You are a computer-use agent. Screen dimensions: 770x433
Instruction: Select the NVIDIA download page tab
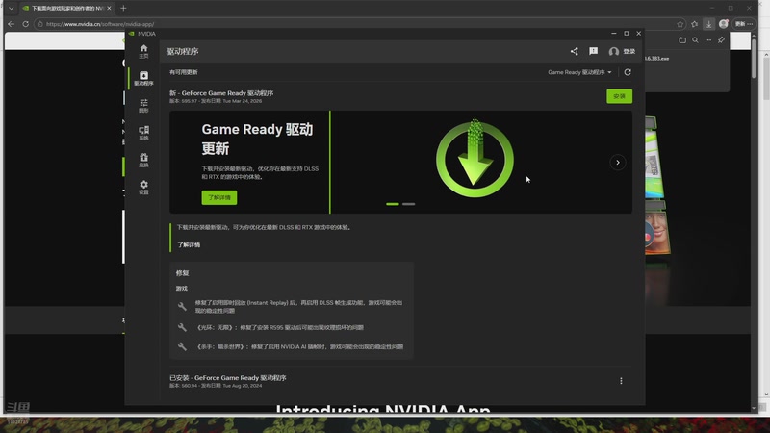point(66,8)
